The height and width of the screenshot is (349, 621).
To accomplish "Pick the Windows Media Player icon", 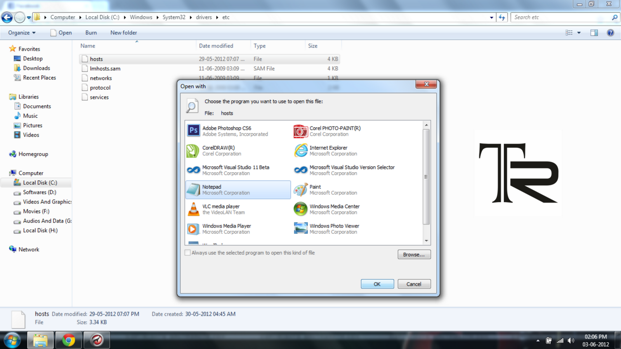I will (193, 229).
